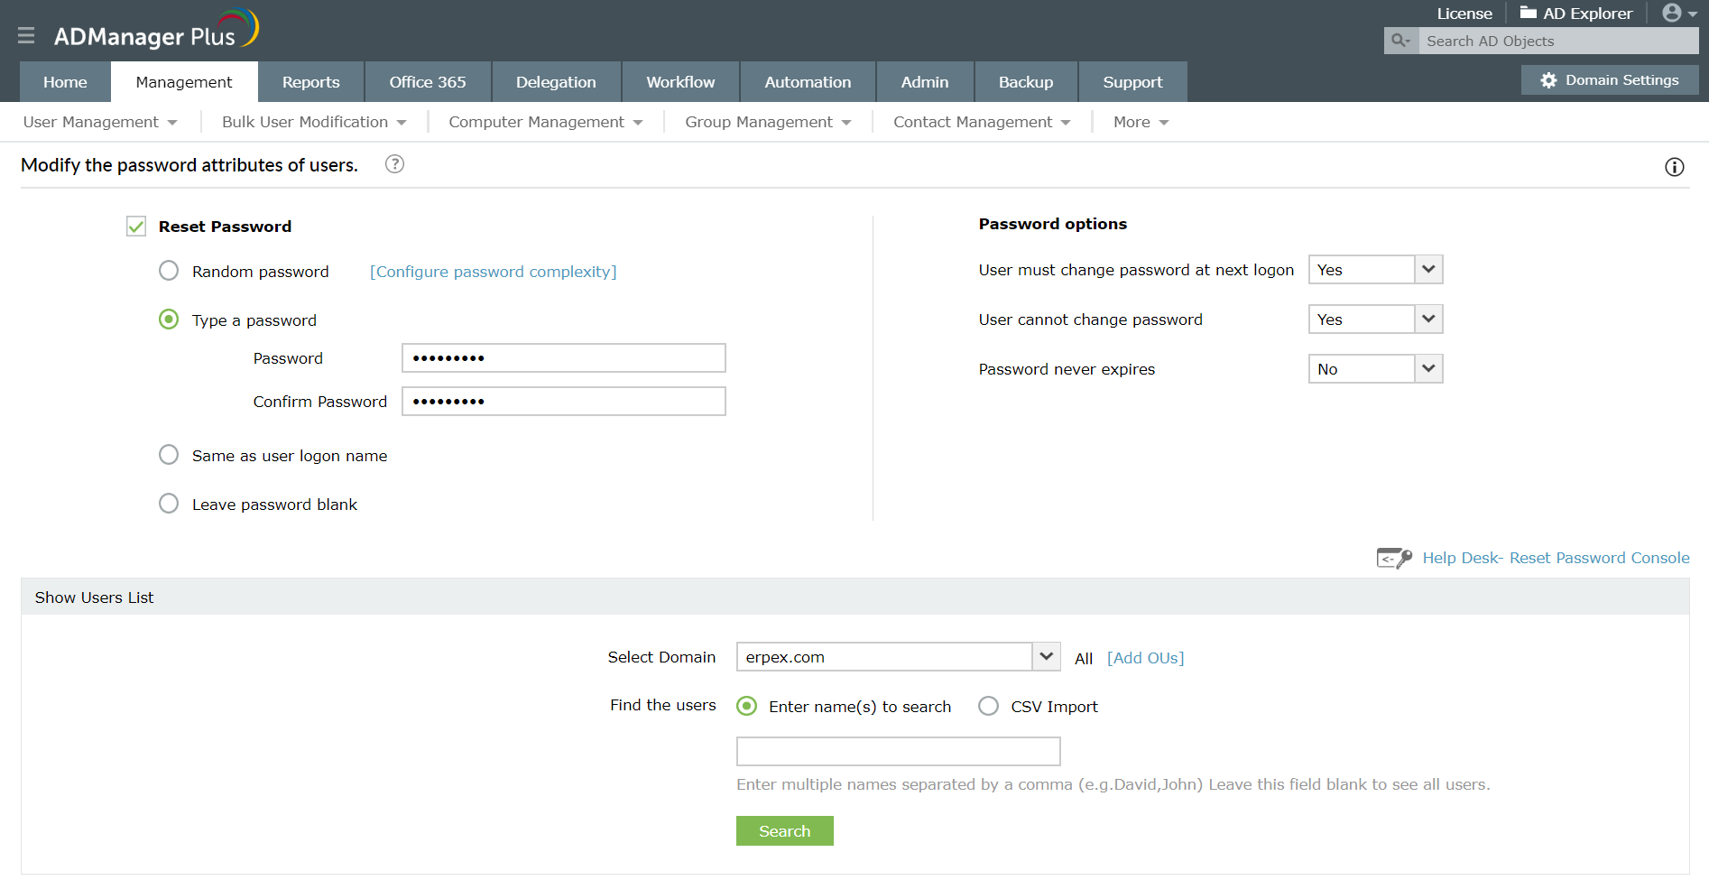Open User cannot change password dropdown
Viewport: 1709px width, 880px height.
coord(1376,320)
